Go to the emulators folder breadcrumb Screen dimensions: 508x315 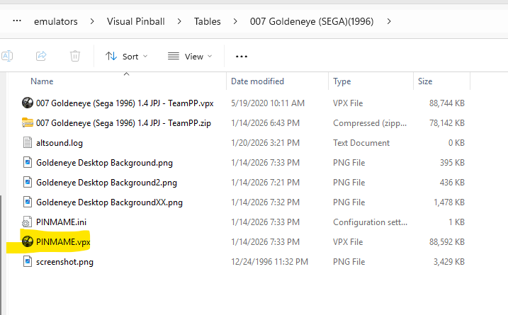click(56, 21)
